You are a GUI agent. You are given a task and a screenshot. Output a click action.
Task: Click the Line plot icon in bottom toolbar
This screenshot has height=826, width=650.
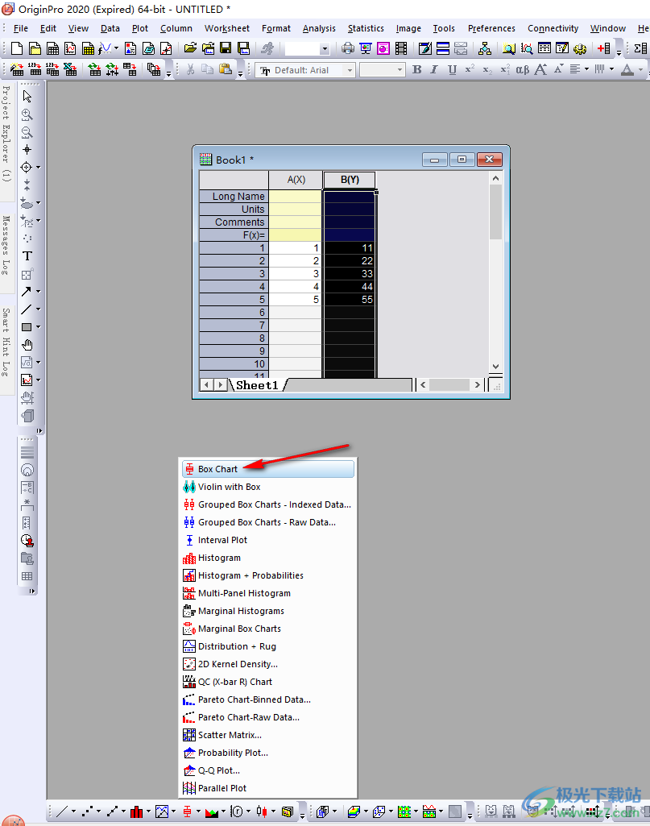coord(61,811)
